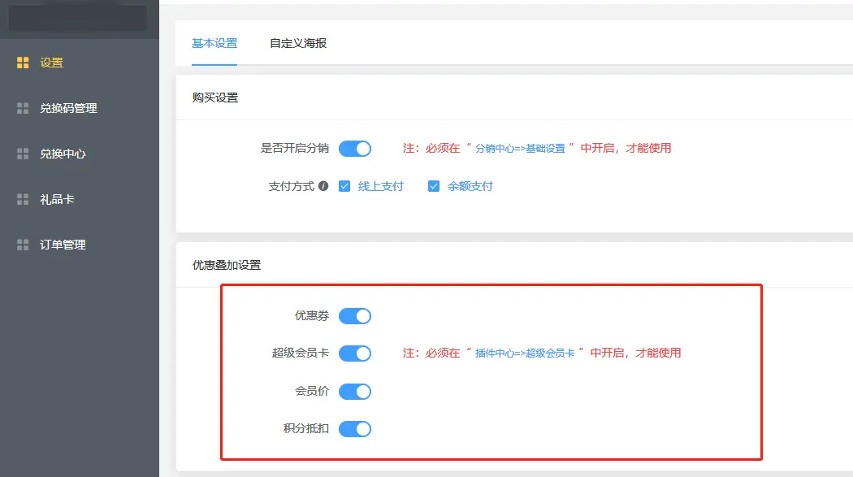The width and height of the screenshot is (853, 477).
Task: Switch to the 自定义海报 tab
Action: click(298, 44)
